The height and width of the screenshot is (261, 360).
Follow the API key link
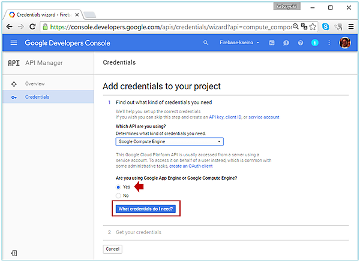click(x=216, y=117)
